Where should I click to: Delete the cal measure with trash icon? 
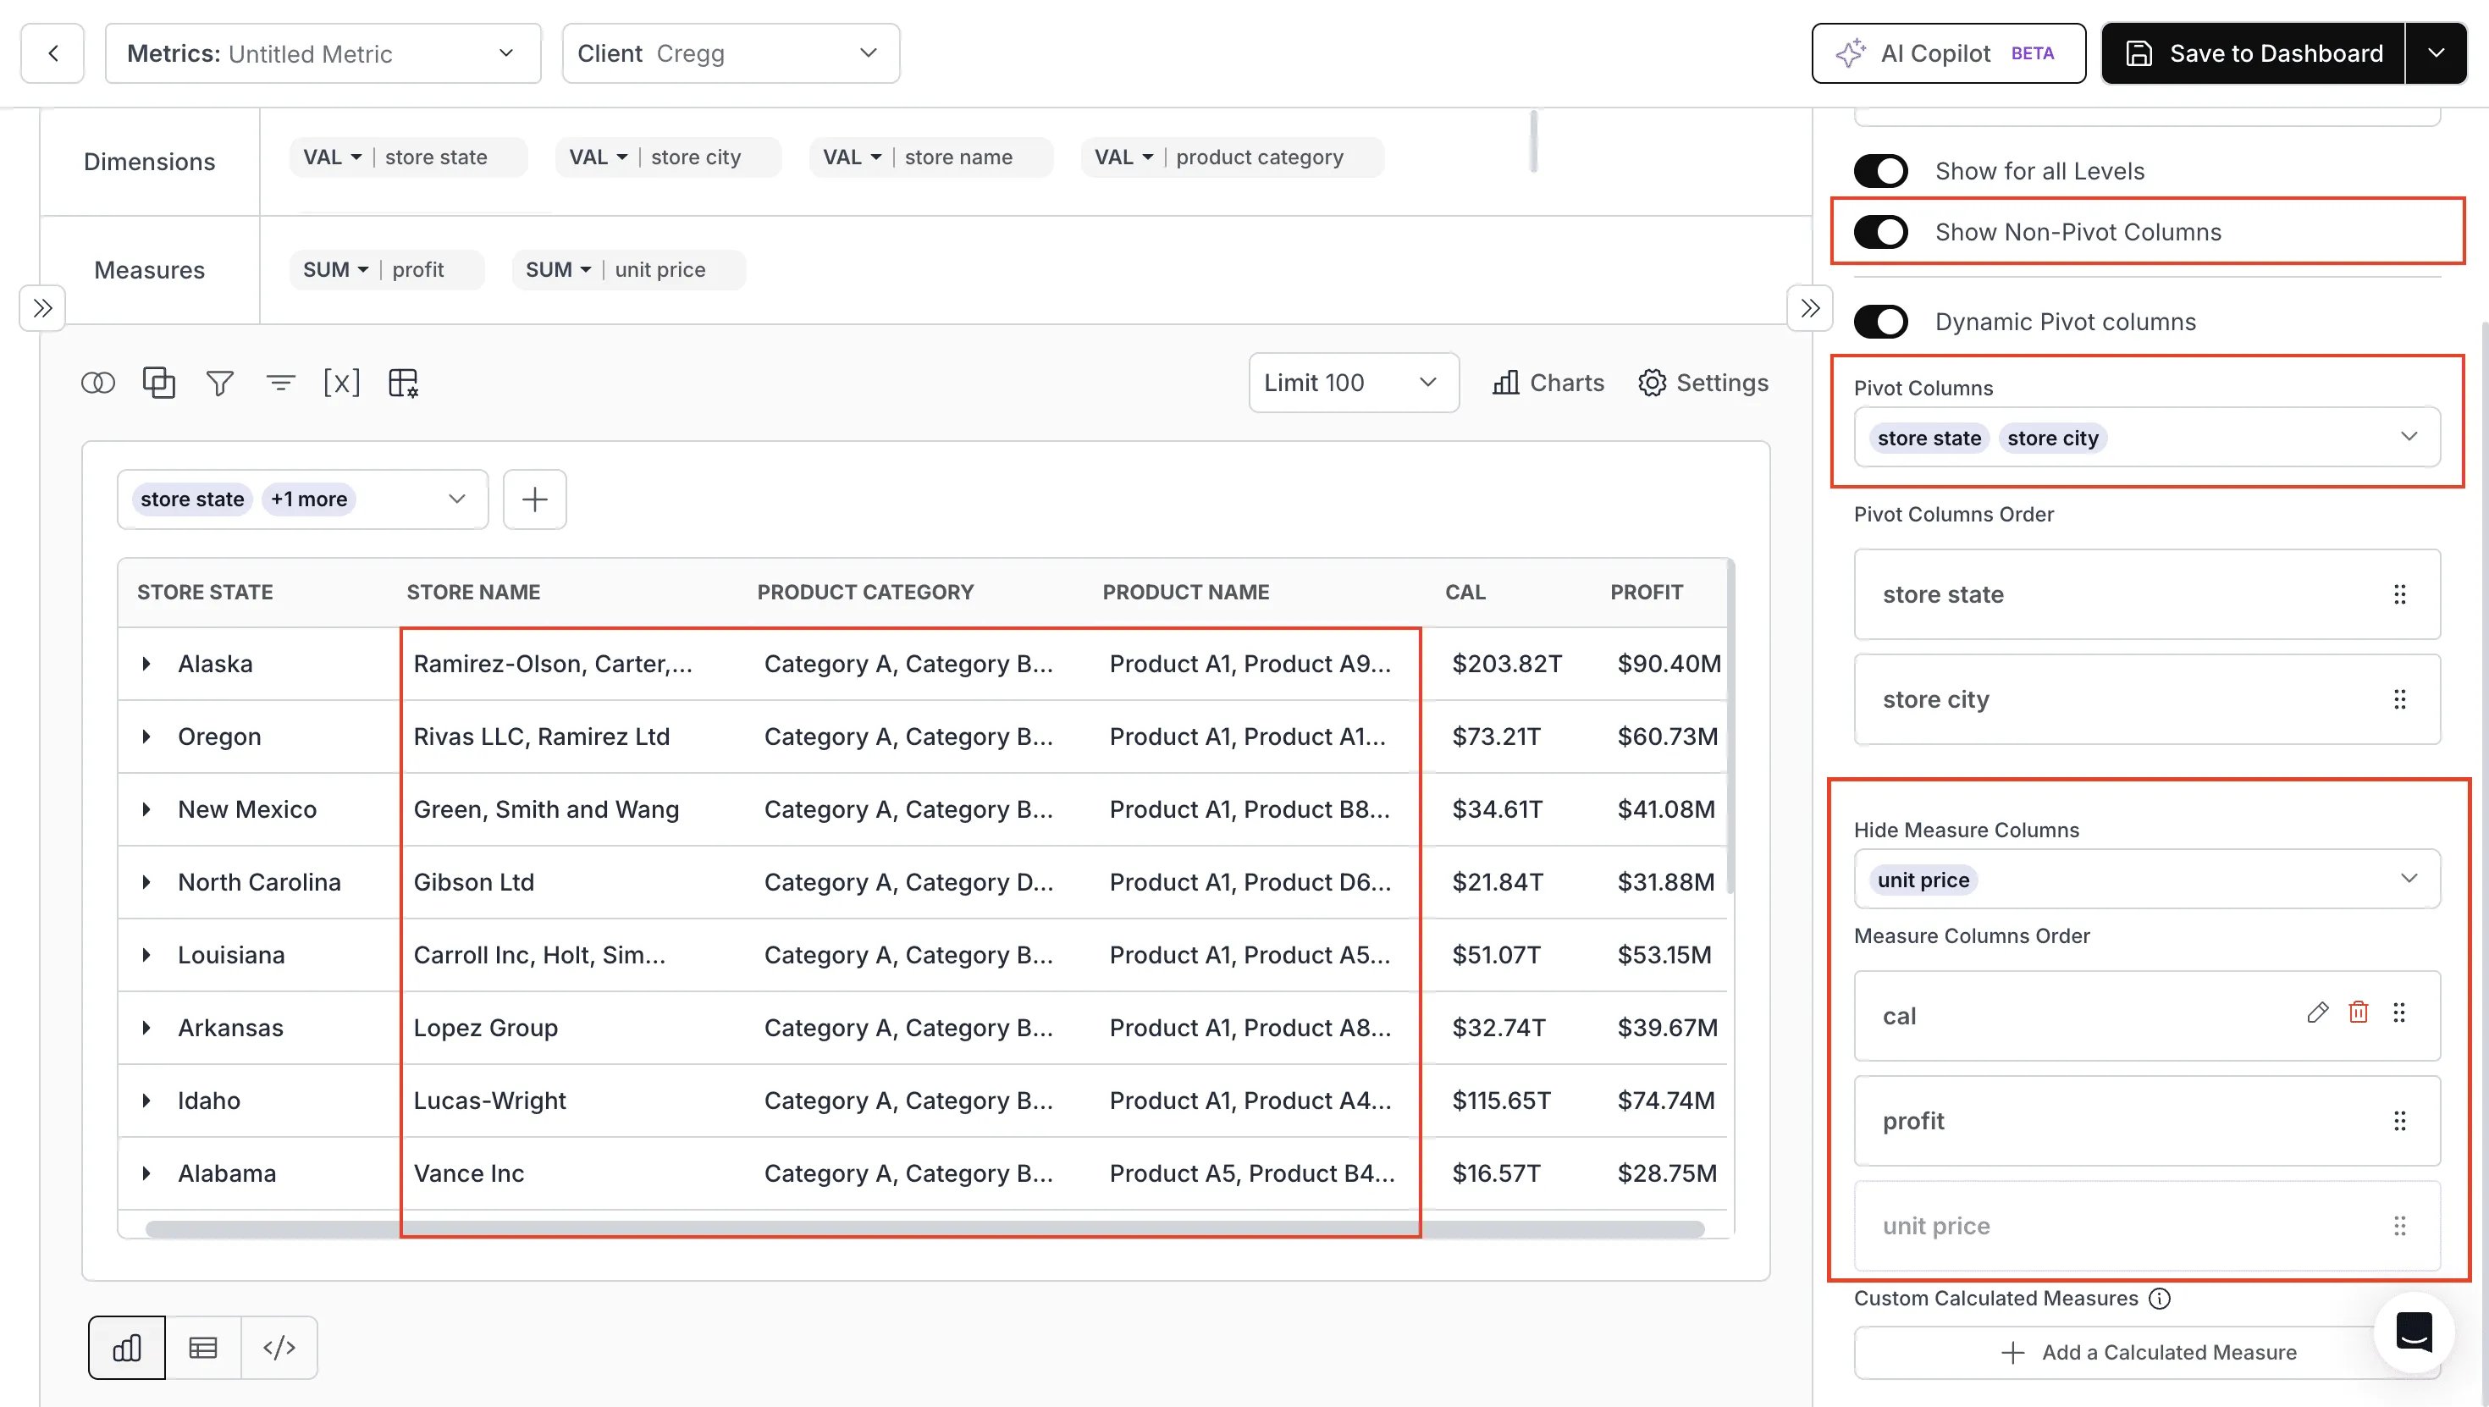pyautogui.click(x=2359, y=1012)
